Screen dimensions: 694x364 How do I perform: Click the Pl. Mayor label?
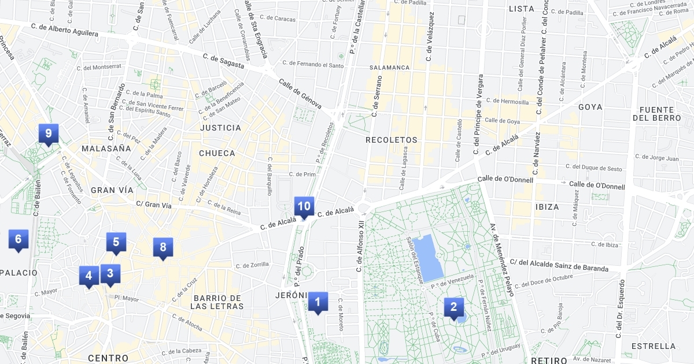pos(127,299)
